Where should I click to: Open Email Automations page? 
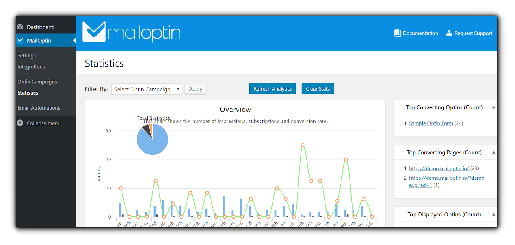coord(39,108)
